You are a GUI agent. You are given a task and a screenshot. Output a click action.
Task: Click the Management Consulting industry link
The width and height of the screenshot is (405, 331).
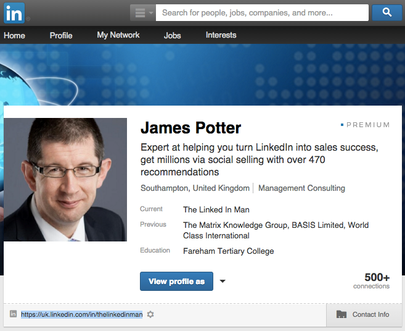pos(301,188)
